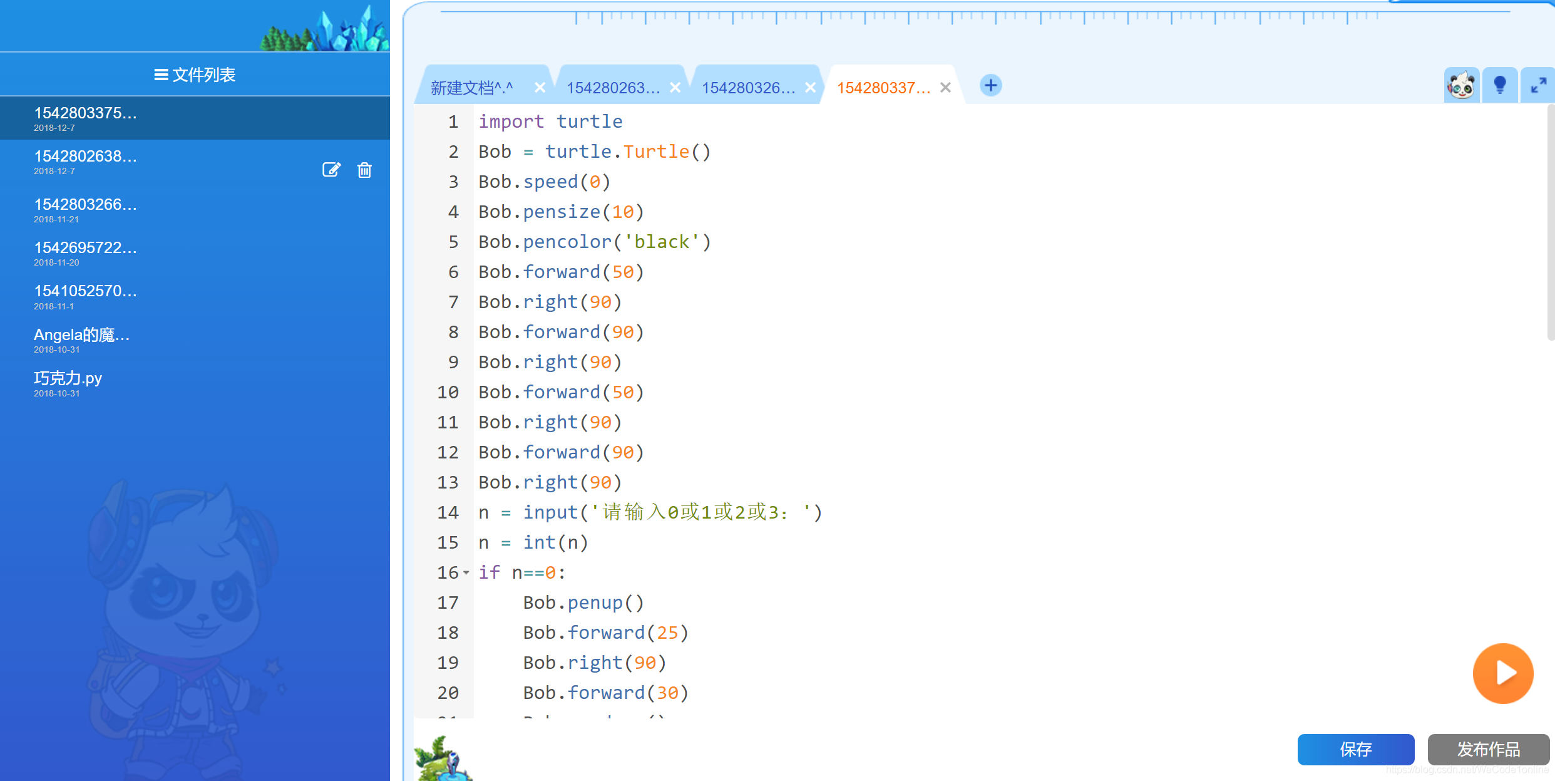Delete file 1542802638 with the trash icon

(364, 170)
